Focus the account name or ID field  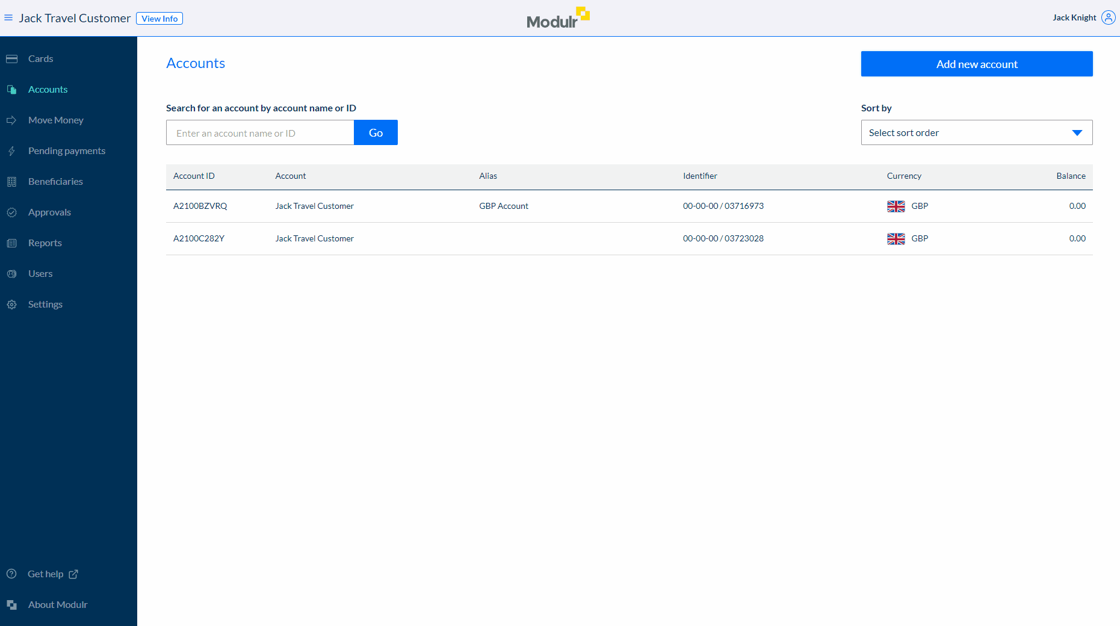tap(260, 133)
